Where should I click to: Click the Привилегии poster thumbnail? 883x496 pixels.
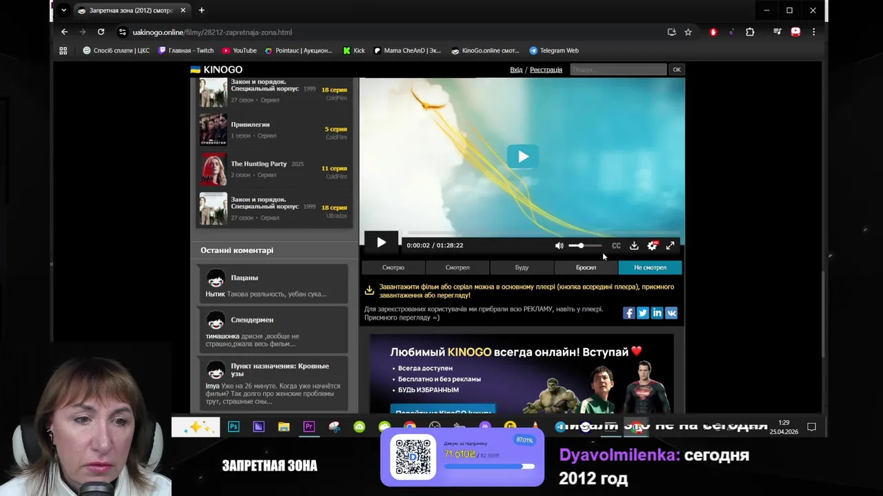213,130
